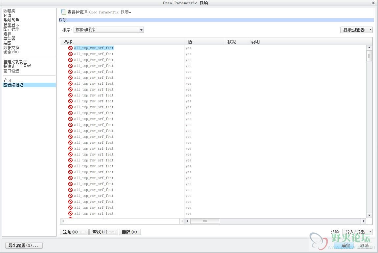Click the 删除(D) button
Screen dimensions: 378x253
point(130,232)
